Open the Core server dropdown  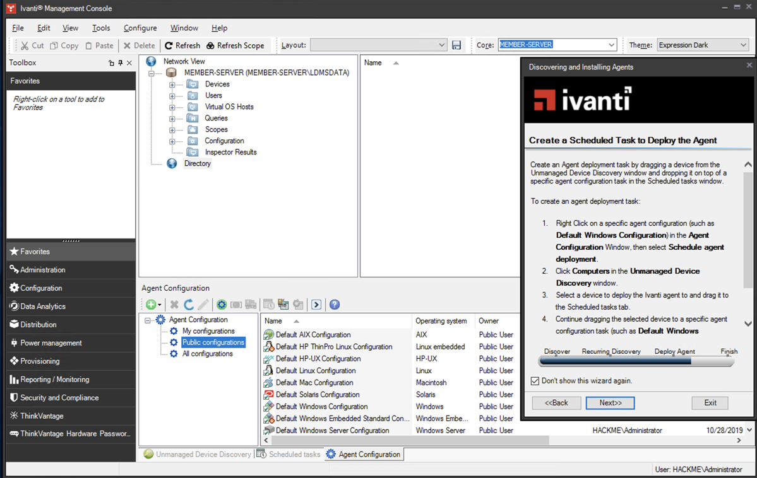(611, 45)
